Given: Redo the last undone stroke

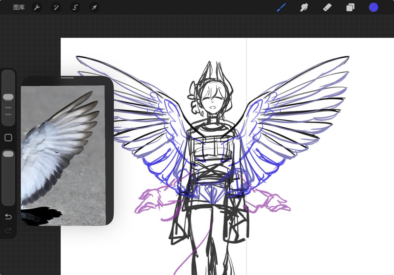Looking at the screenshot, I should click(8, 230).
